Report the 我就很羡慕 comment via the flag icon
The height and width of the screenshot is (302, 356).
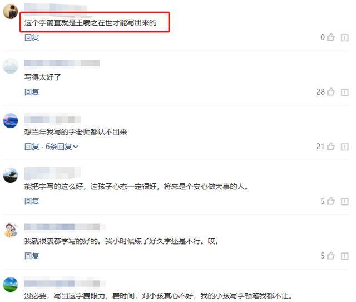point(345,256)
